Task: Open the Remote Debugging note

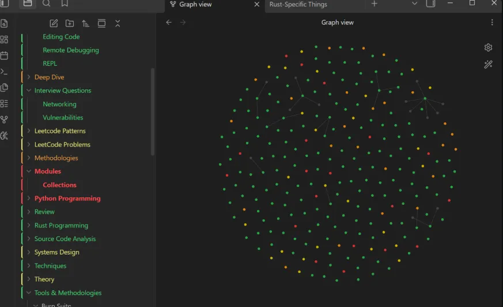Action: point(70,50)
